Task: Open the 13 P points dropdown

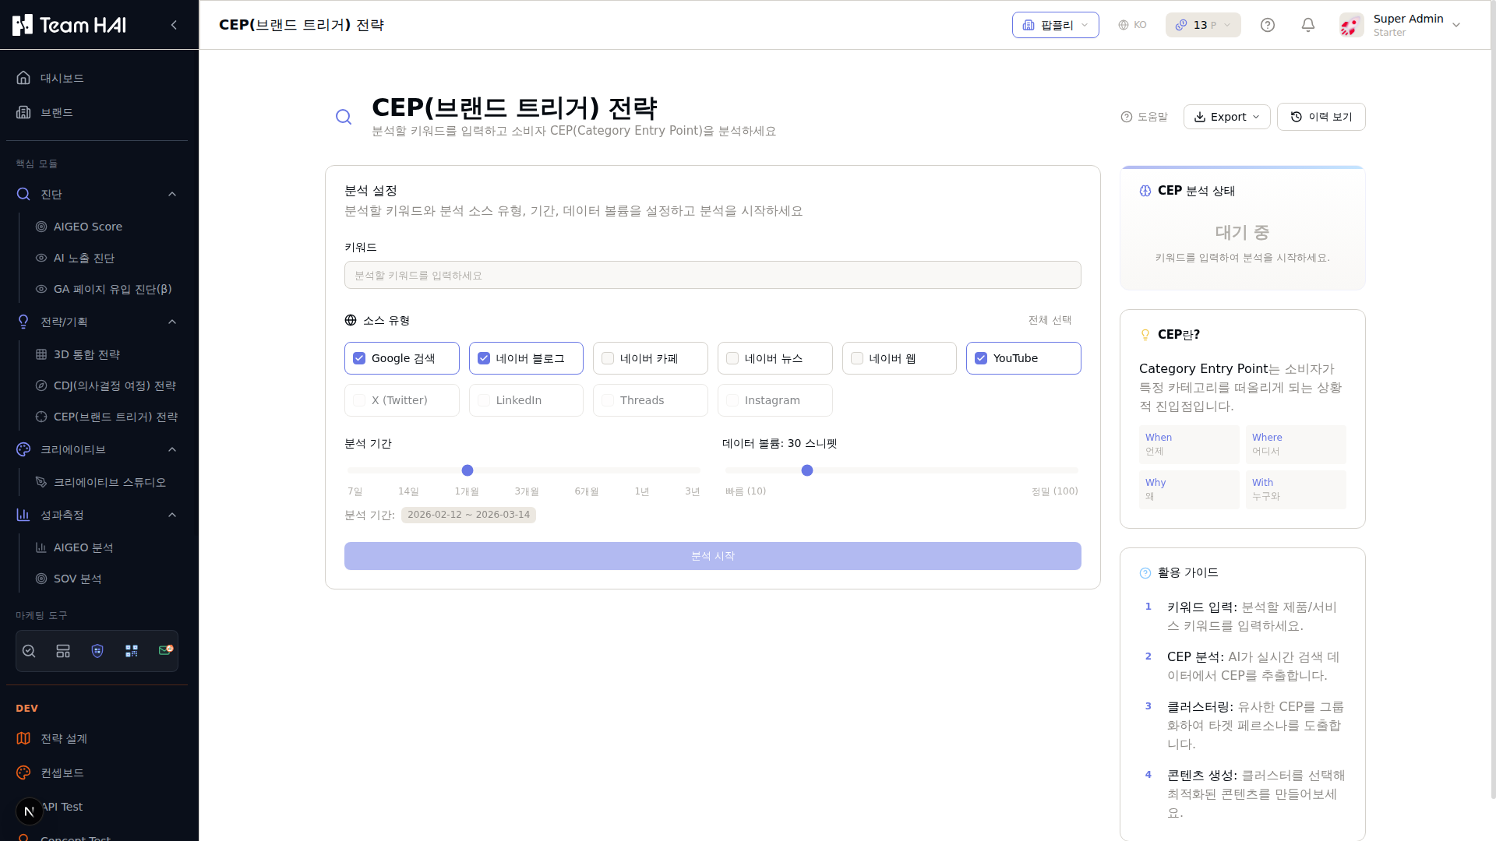Action: pyautogui.click(x=1203, y=25)
